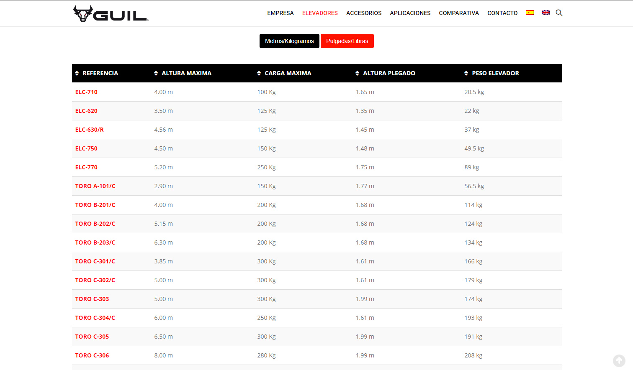Open the COMPARATIVA menu
The width and height of the screenshot is (633, 370).
coord(459,13)
